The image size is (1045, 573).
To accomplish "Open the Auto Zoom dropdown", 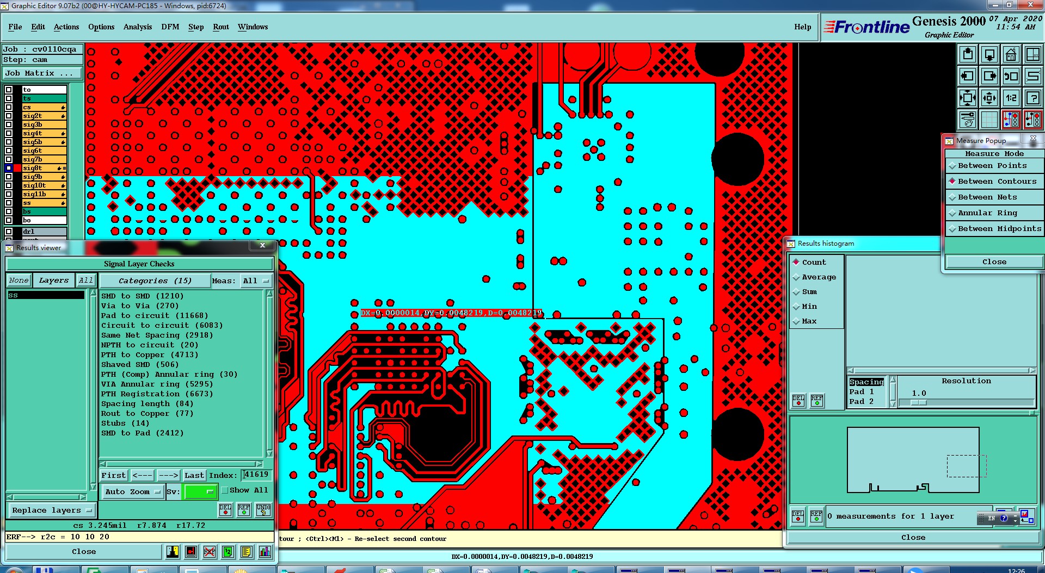I will pos(133,491).
